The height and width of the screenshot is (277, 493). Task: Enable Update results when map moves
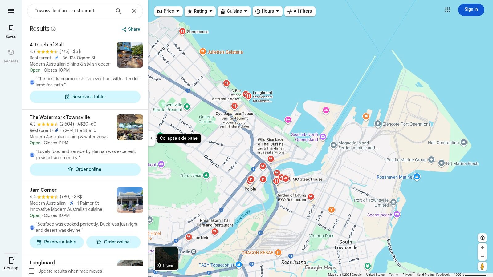click(31, 271)
